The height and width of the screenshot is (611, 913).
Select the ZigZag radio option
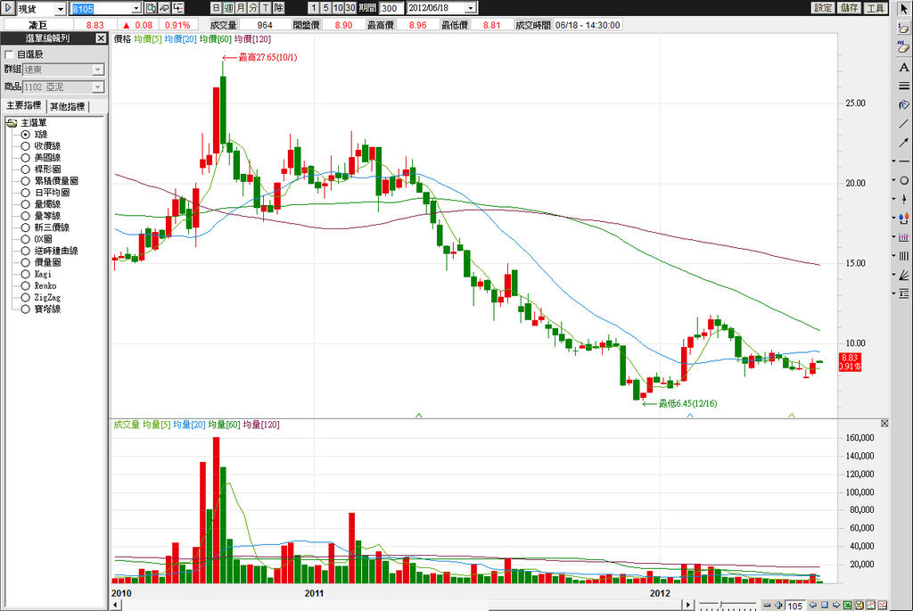click(x=26, y=298)
